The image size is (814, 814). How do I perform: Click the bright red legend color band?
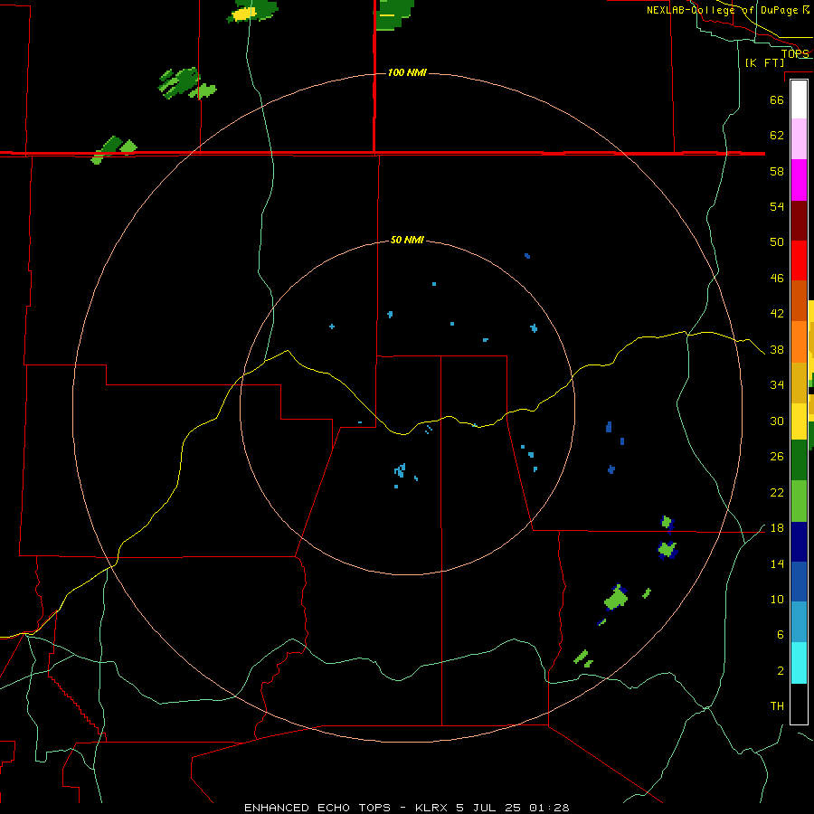799,261
